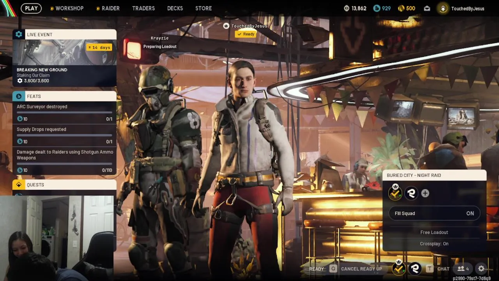Image resolution: width=499 pixels, height=281 pixels.
Task: Click the coin currency icon beside 13,862
Action: (347, 8)
